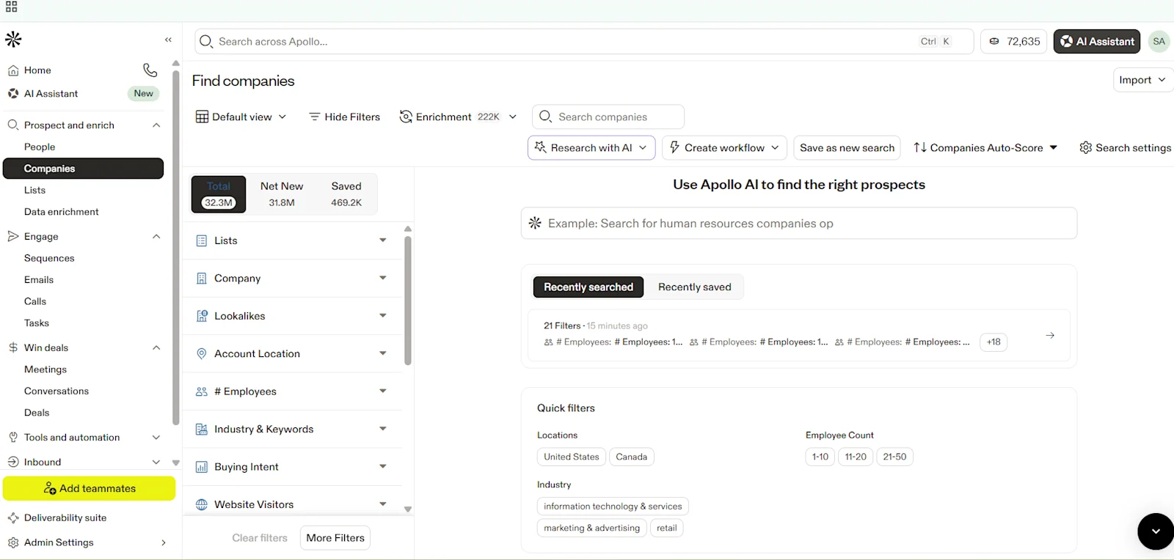Click Clear filters
Screen dimensions: 1174x560
pos(260,538)
